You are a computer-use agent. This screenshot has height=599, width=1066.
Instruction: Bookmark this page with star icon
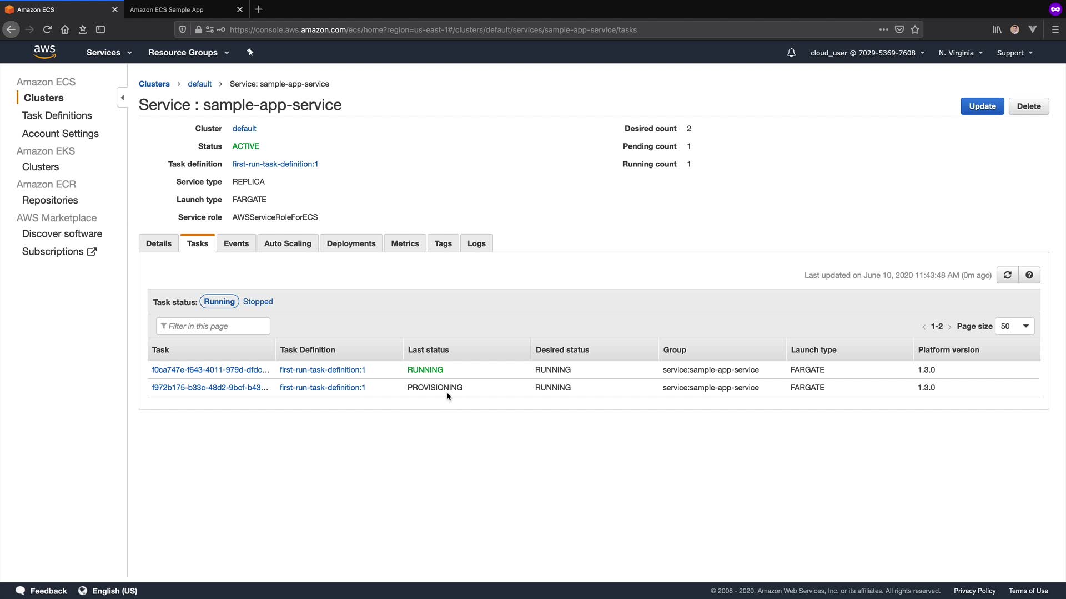(915, 29)
